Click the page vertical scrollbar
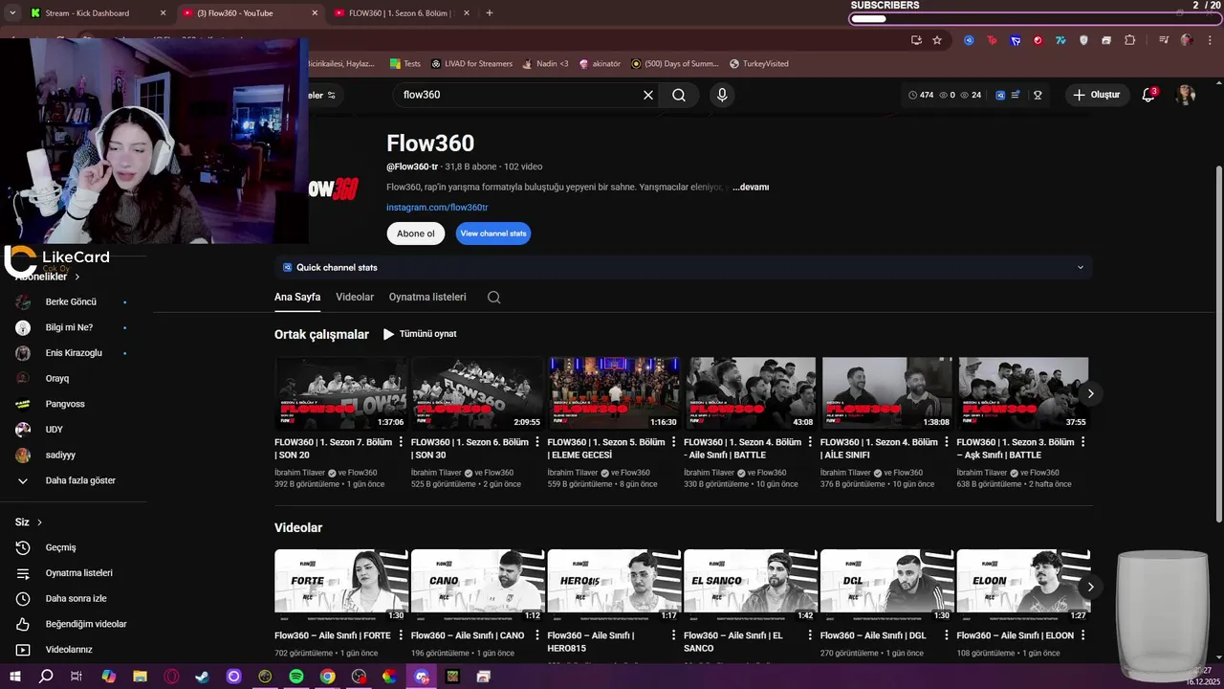This screenshot has width=1224, height=689. click(x=1218, y=344)
